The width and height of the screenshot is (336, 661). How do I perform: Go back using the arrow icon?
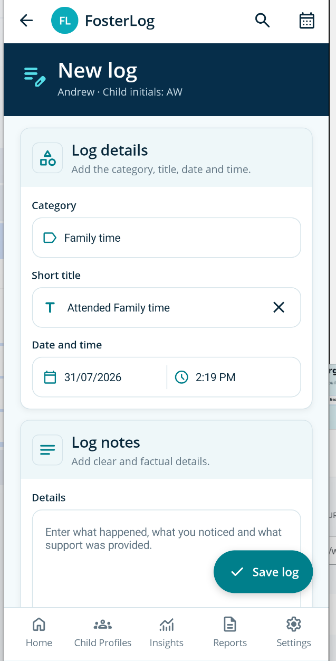(x=26, y=21)
